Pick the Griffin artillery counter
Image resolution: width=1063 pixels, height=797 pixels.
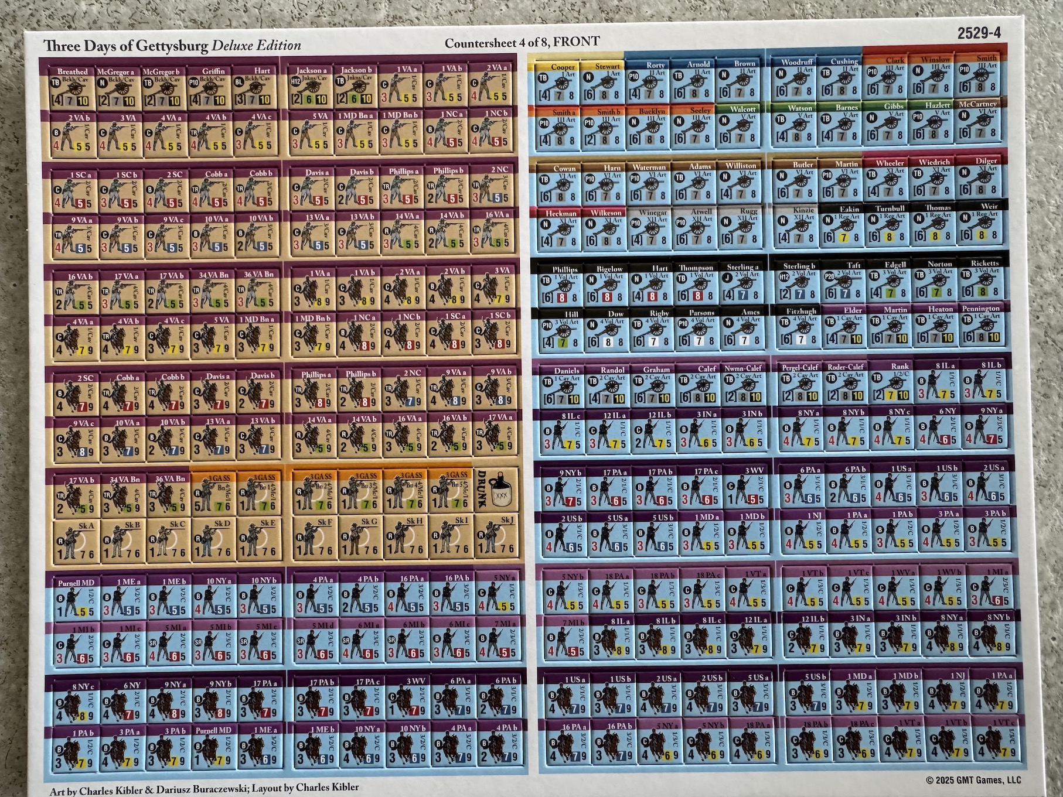(x=211, y=88)
